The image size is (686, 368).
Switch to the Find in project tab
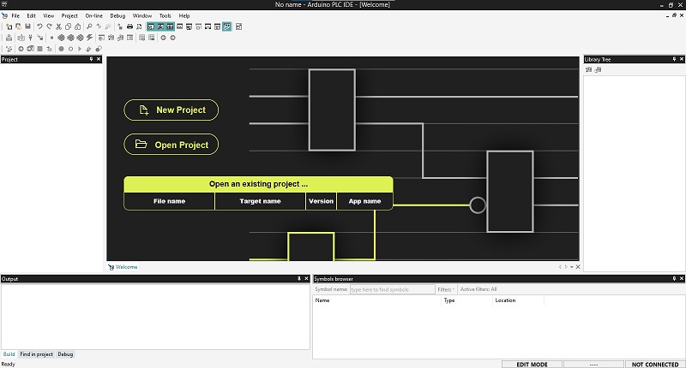pyautogui.click(x=36, y=354)
